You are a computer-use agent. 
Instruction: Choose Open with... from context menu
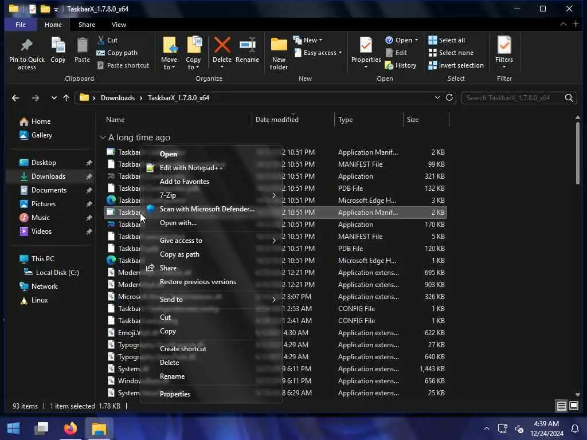(x=211, y=223)
